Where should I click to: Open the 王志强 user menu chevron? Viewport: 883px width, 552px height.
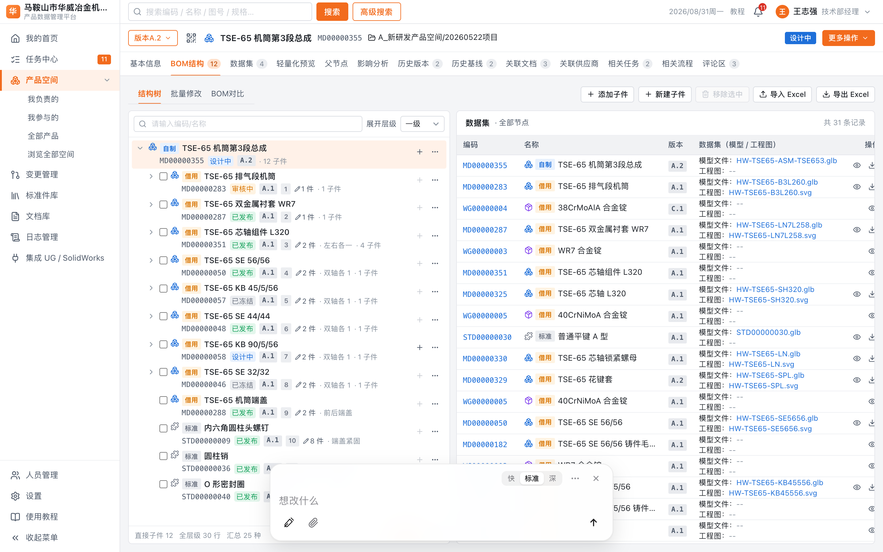[868, 12]
